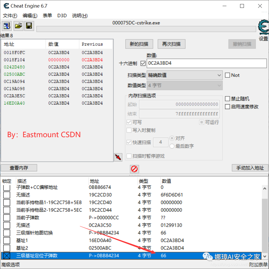Select result address 02500ABC
The width and height of the screenshot is (269, 269).
14,74
